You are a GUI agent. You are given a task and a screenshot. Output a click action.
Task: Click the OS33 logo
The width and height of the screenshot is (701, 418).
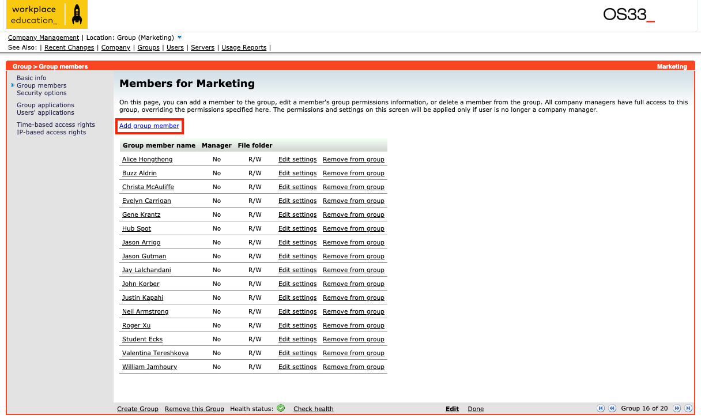point(629,14)
